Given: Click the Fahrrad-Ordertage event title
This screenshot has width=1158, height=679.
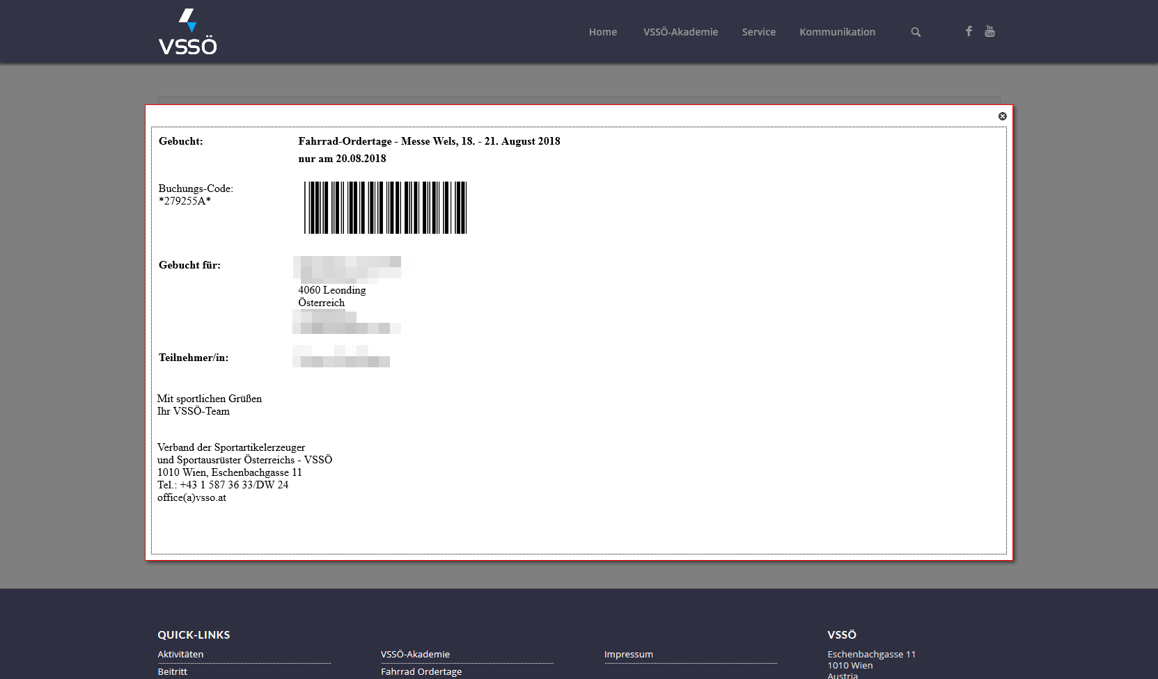Looking at the screenshot, I should click(429, 141).
